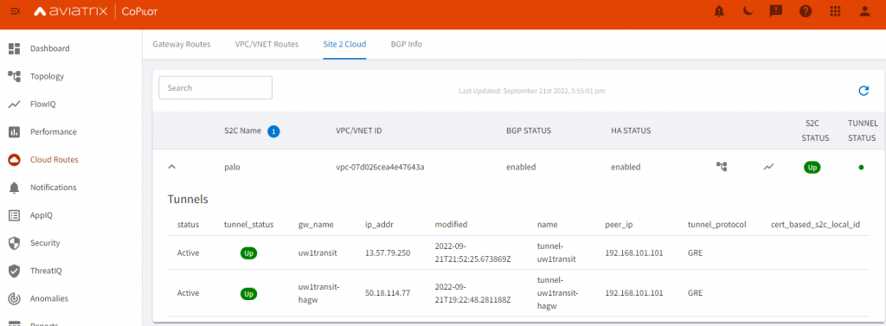
Task: Click the Performance bar chart icon
Action: pyautogui.click(x=14, y=132)
